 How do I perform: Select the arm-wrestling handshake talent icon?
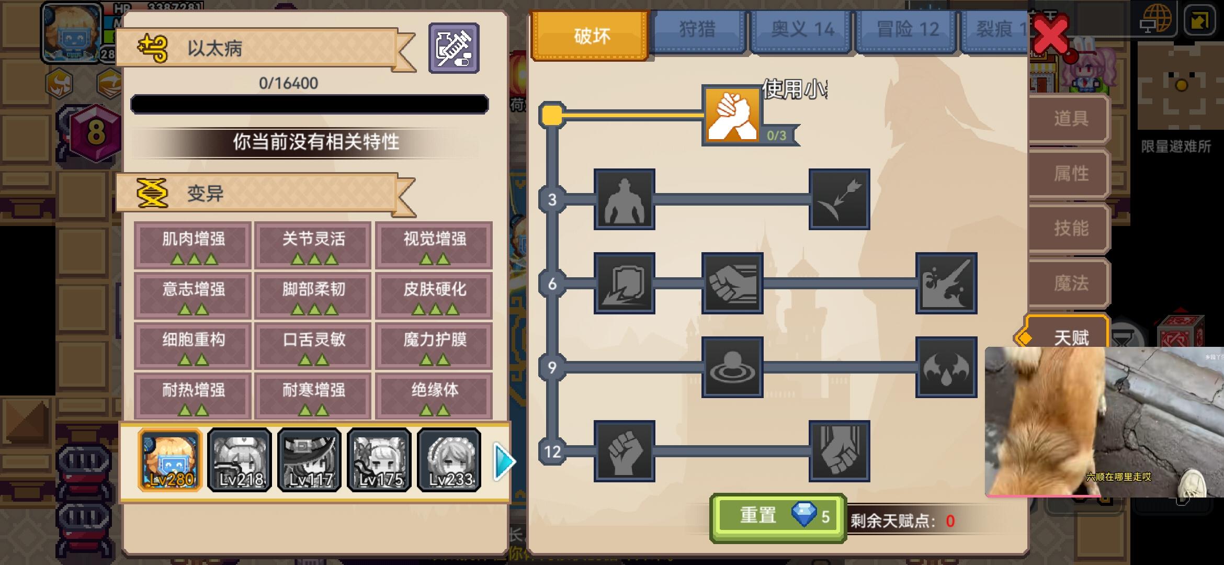pyautogui.click(x=732, y=115)
